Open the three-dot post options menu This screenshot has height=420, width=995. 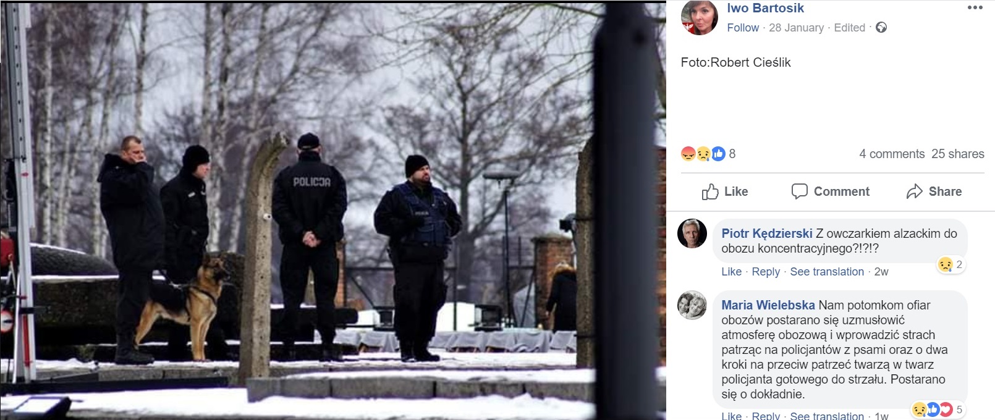tap(975, 8)
